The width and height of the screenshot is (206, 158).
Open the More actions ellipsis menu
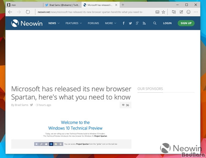pos(196,12)
